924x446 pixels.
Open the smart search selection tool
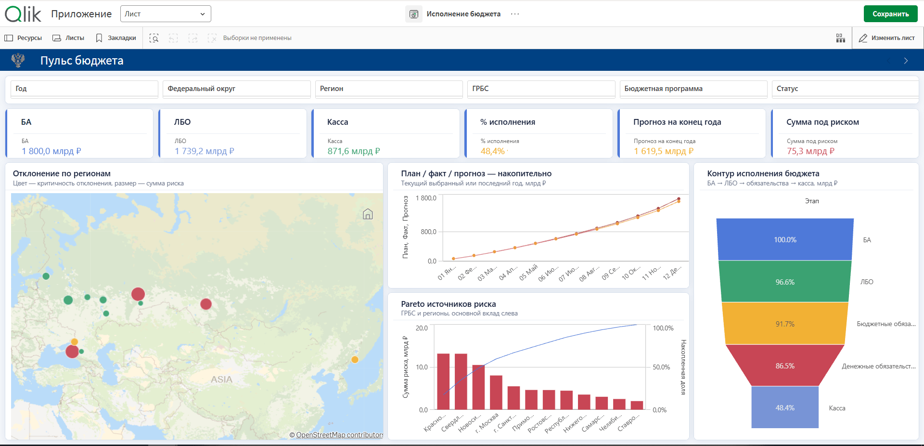point(154,38)
